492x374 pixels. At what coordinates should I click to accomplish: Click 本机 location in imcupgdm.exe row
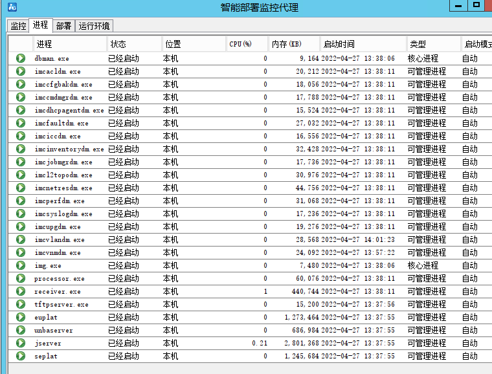coord(170,226)
